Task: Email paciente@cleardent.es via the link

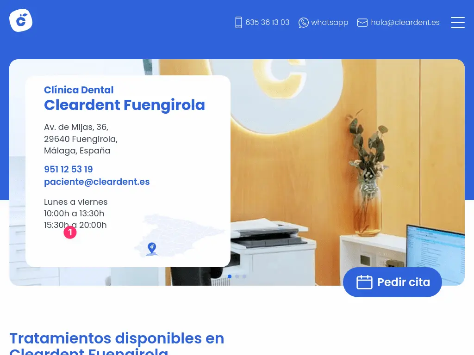Action: point(97,182)
